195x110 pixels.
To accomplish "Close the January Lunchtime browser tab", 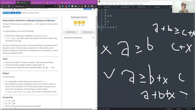I will 44,3.
